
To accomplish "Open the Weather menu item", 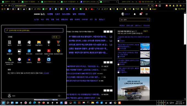I will [x=74, y=14].
